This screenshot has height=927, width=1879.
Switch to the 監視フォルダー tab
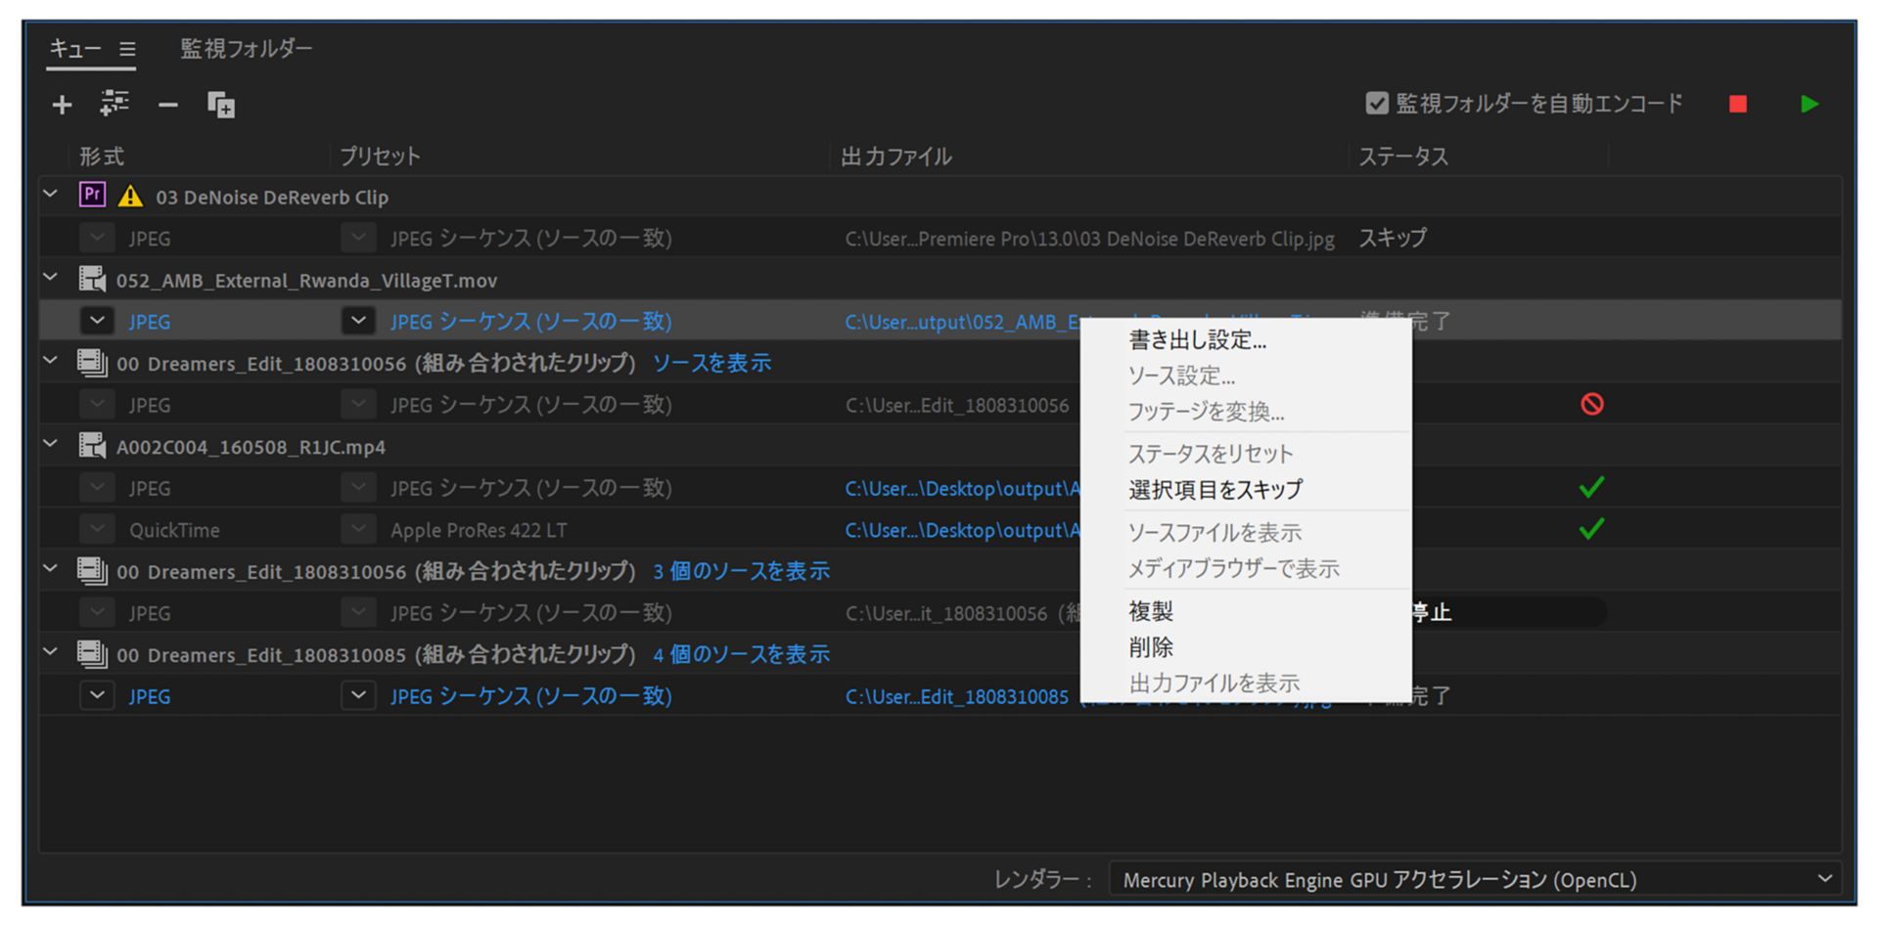coord(245,48)
